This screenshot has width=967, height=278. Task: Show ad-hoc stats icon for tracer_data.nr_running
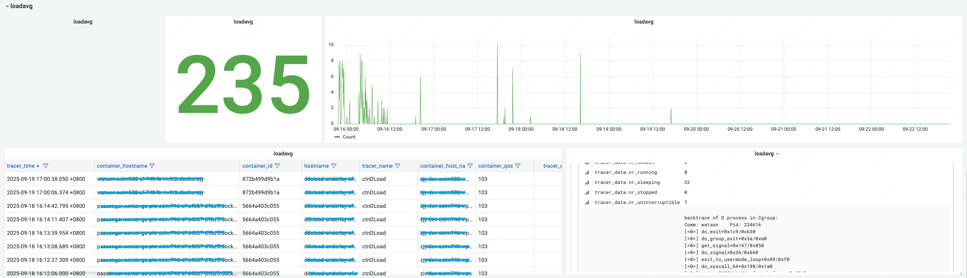pos(587,173)
